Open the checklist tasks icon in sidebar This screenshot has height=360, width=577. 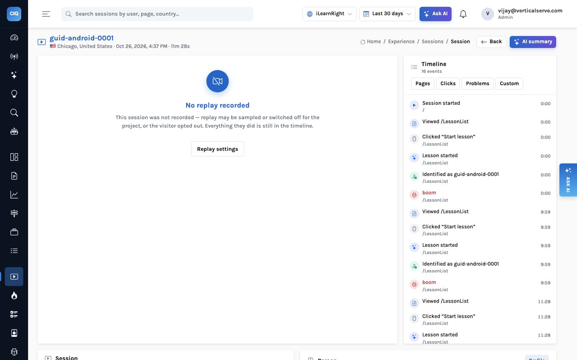(x=14, y=314)
